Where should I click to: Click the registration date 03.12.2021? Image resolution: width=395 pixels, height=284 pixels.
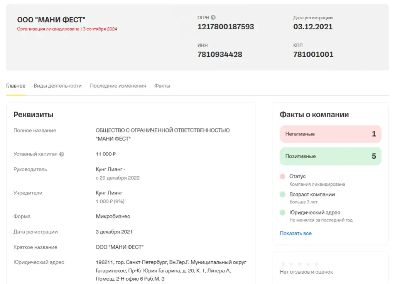[x=312, y=27]
